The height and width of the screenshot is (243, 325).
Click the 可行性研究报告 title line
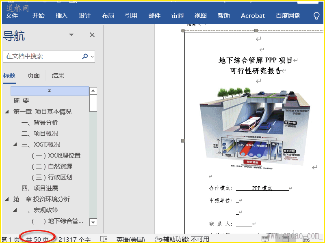(x=256, y=71)
